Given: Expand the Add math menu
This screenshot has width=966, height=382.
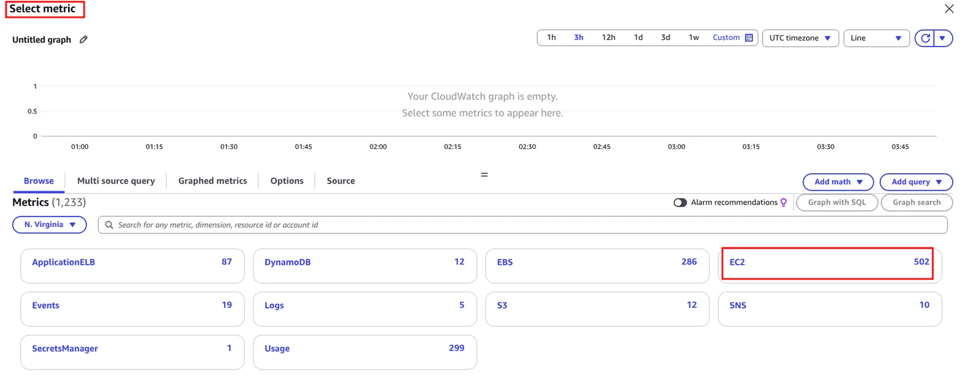Looking at the screenshot, I should 838,182.
